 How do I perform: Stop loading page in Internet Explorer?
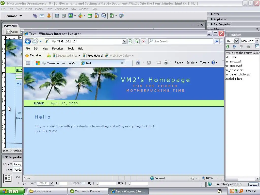pos(143,41)
